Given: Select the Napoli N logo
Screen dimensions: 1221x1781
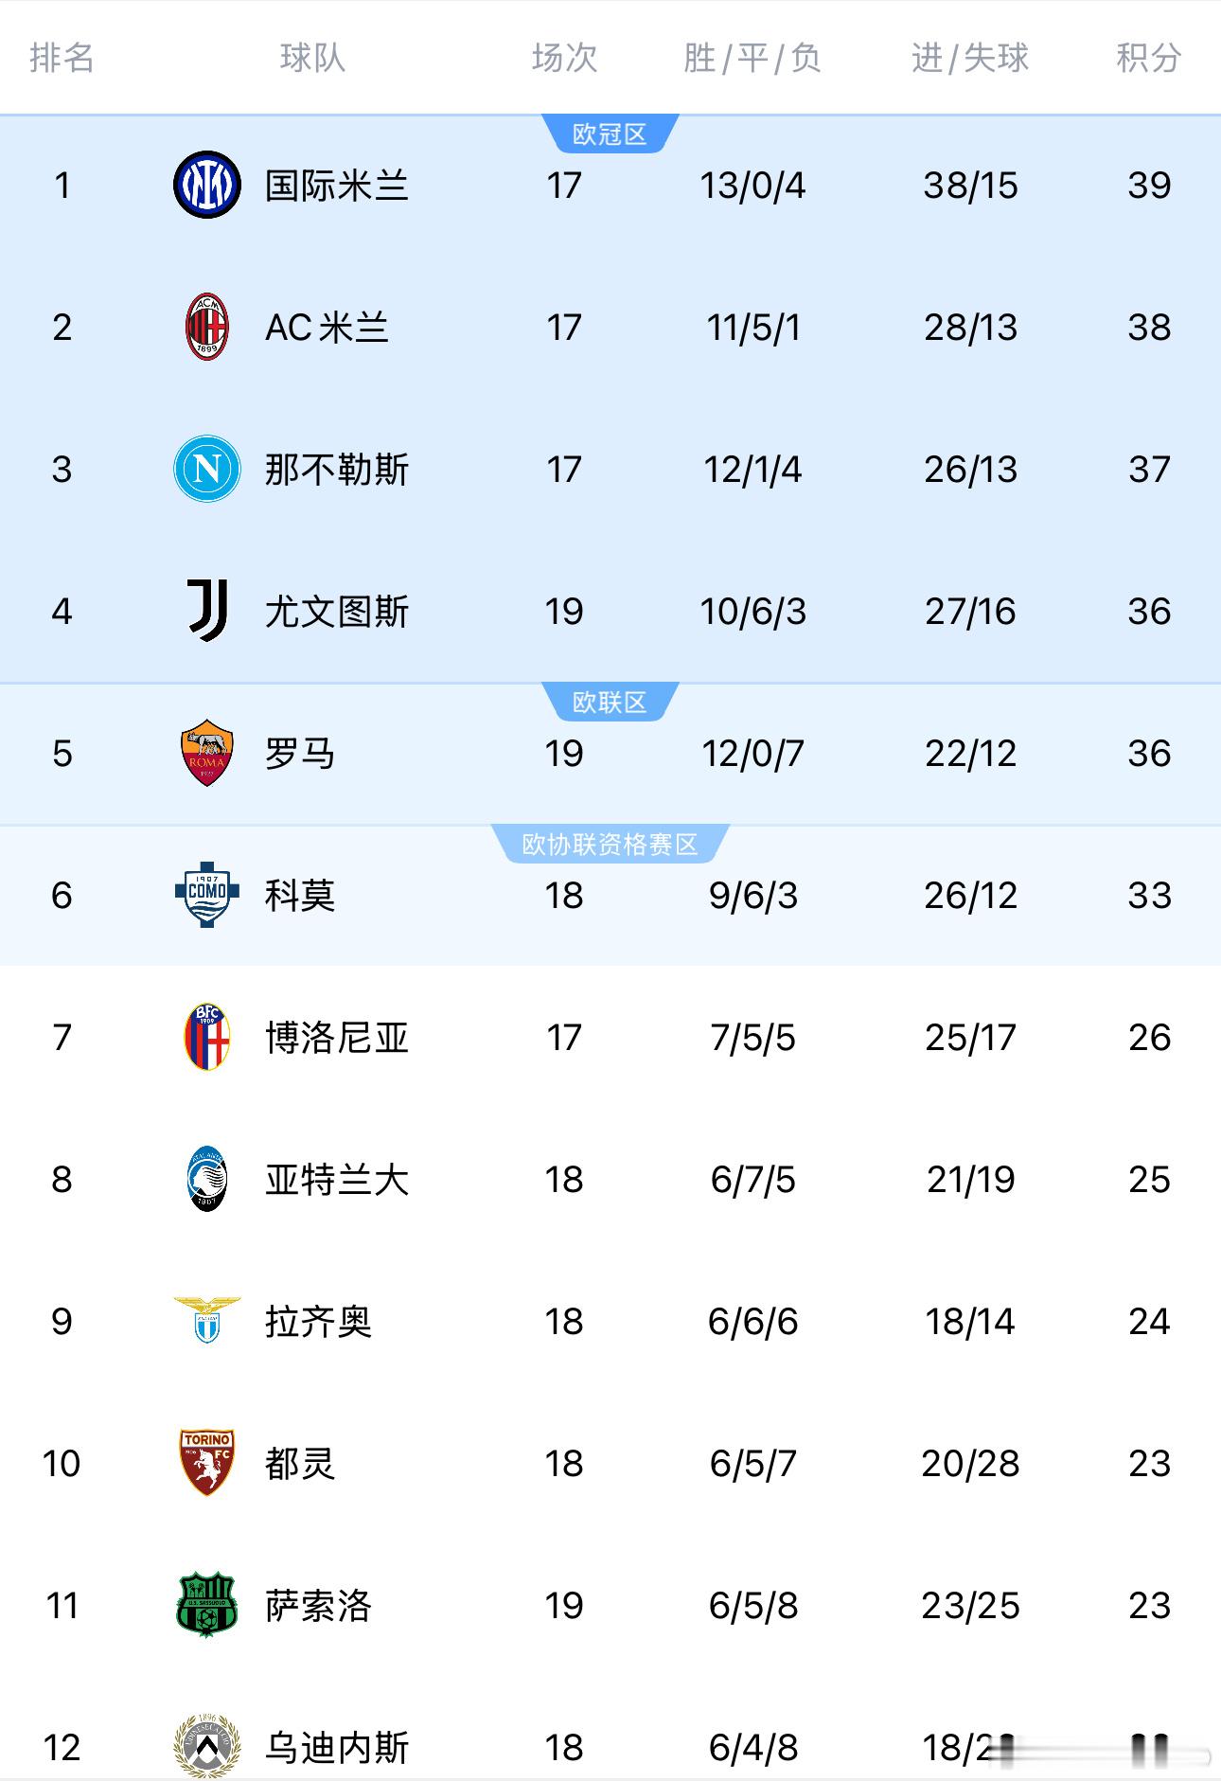Looking at the screenshot, I should coord(206,469).
